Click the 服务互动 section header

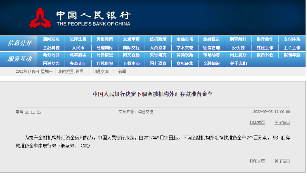(20, 59)
